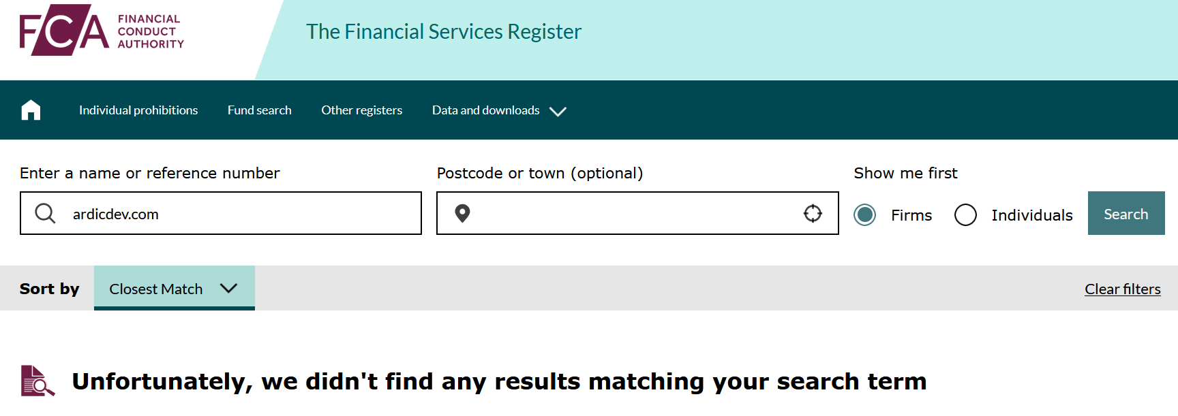The image size is (1178, 416).
Task: Open the home icon in navigation bar
Action: pyautogui.click(x=31, y=110)
